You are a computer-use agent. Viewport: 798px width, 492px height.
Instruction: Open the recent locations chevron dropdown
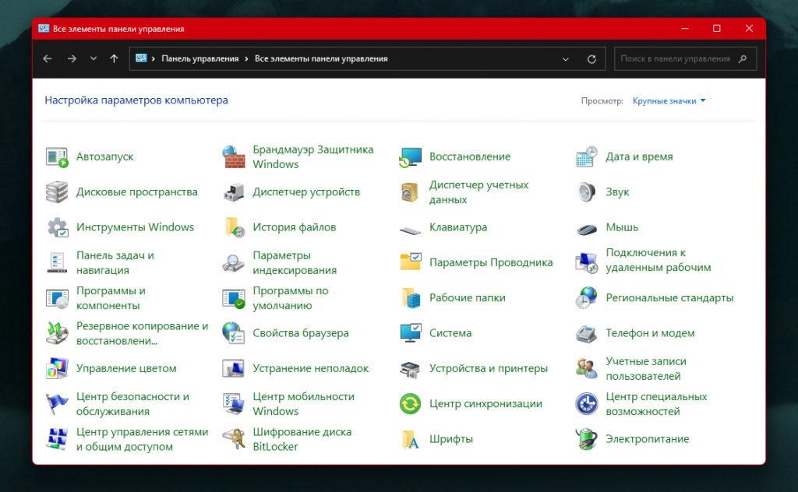click(94, 58)
